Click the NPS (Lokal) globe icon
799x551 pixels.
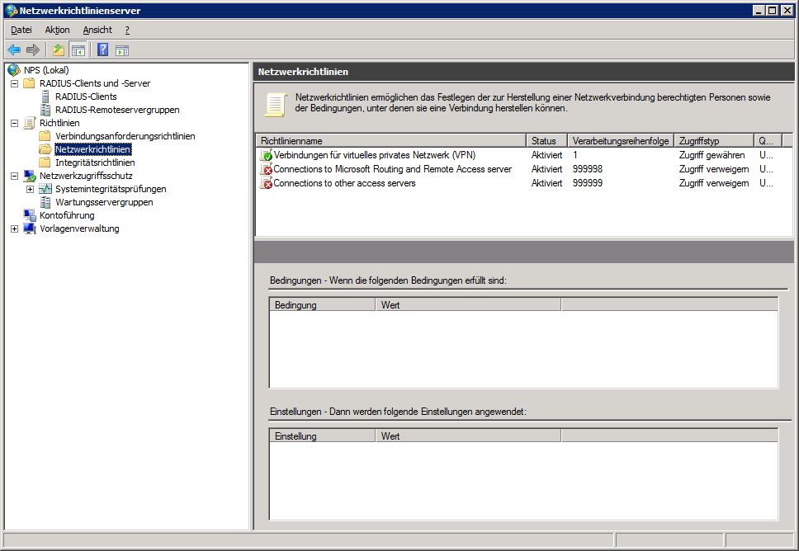coord(14,70)
